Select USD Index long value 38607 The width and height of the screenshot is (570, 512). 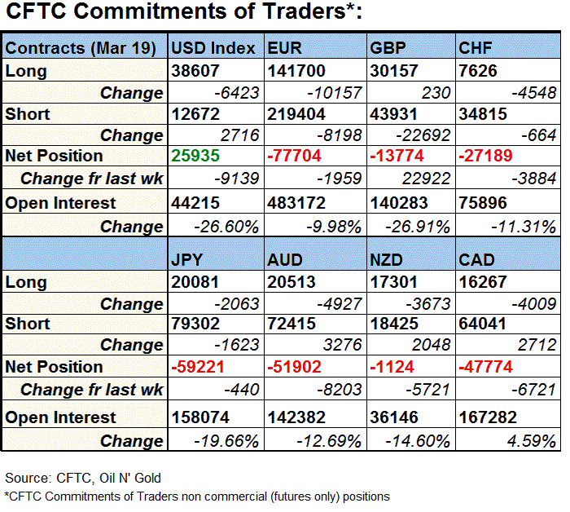(195, 71)
